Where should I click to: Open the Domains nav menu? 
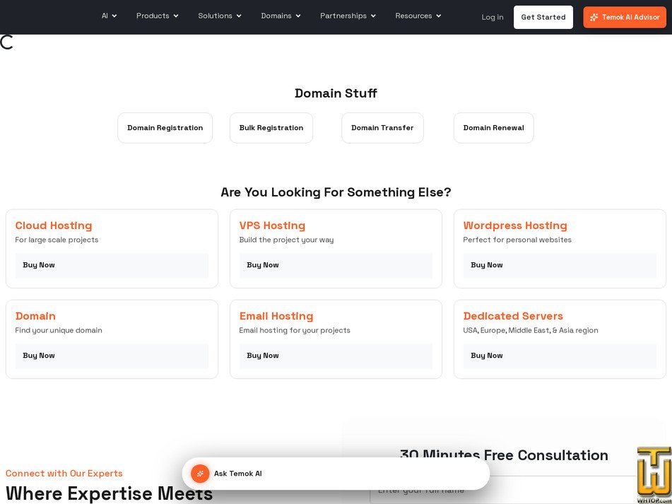(x=281, y=16)
